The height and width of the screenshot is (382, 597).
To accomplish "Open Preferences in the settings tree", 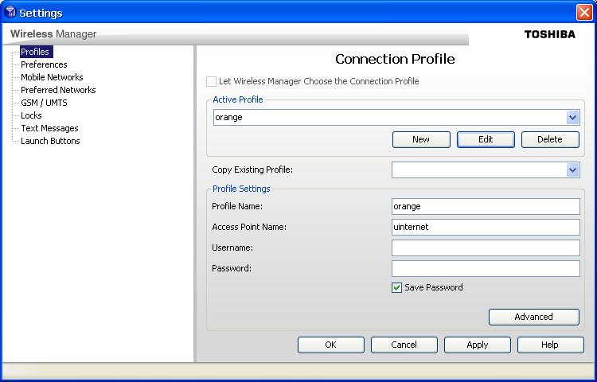I will (x=44, y=64).
